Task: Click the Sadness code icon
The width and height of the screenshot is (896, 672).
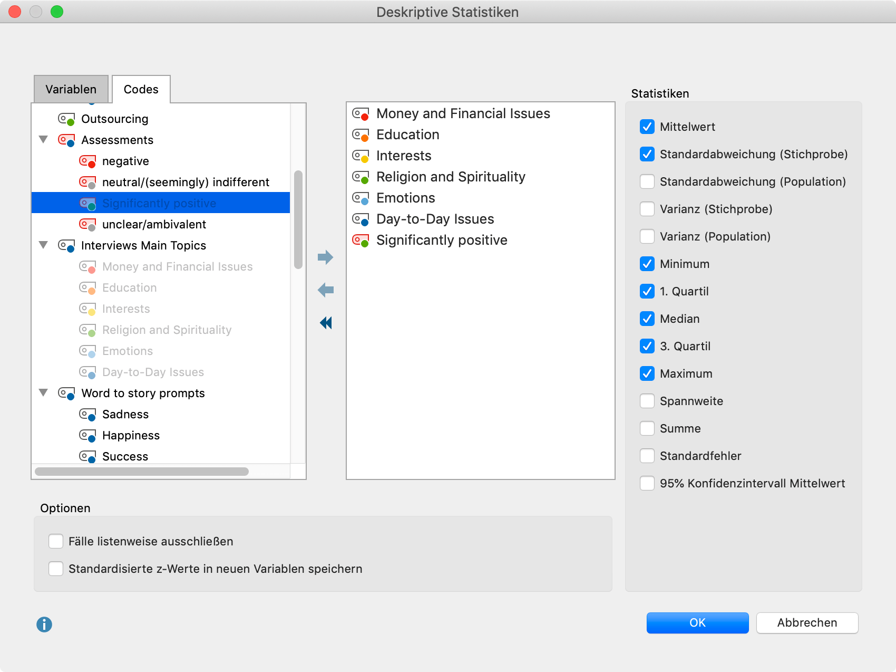Action: (x=87, y=415)
